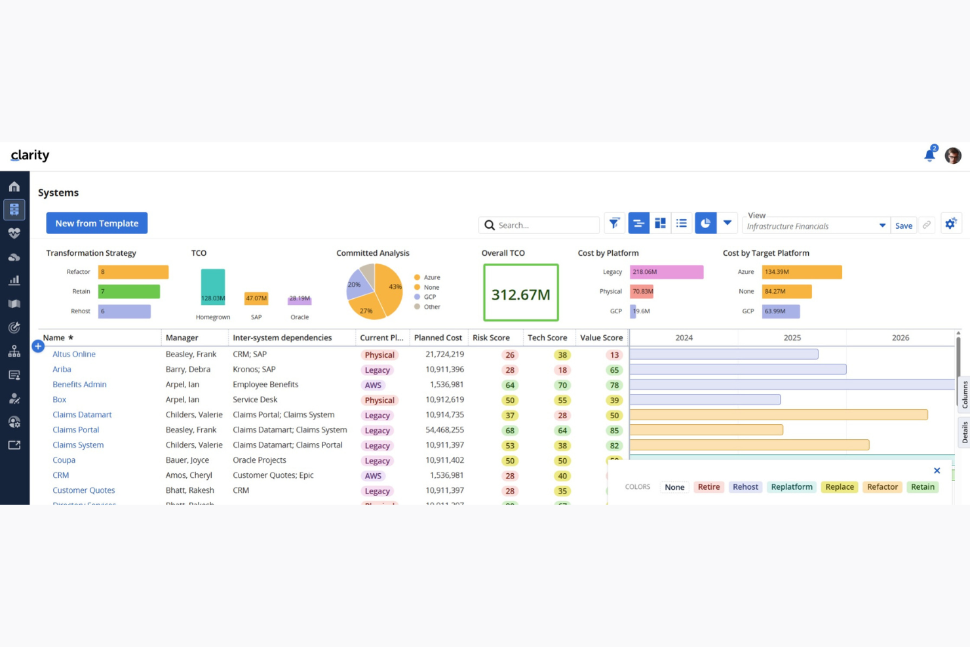
Task: Click the New from Template button
Action: click(x=96, y=223)
